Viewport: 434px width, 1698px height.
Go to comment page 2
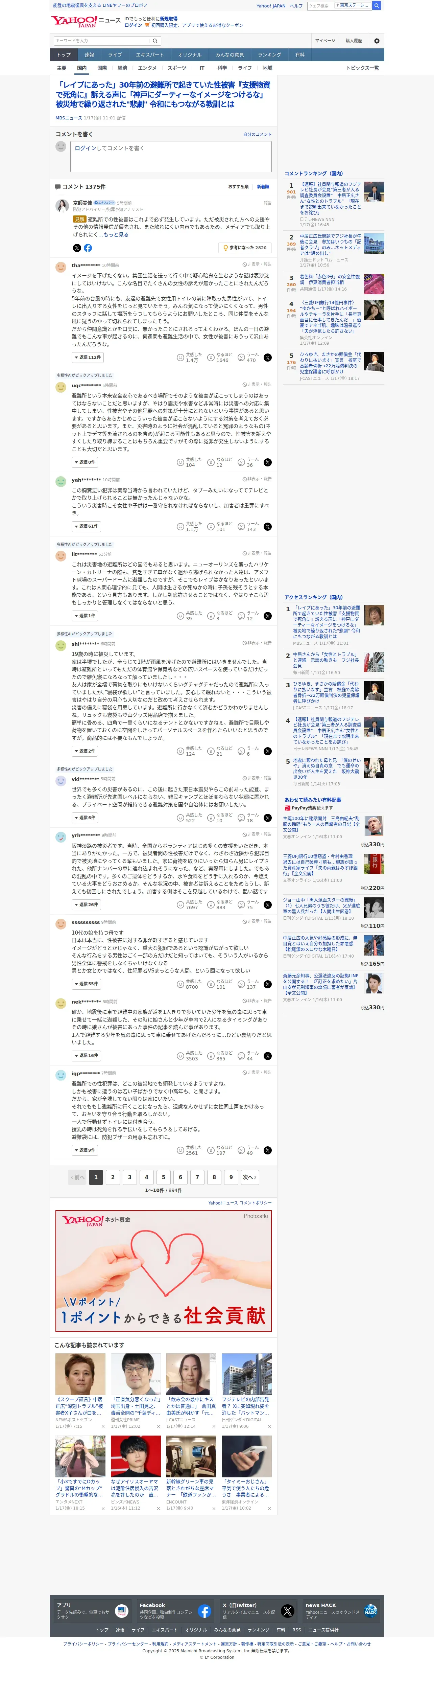(113, 1177)
